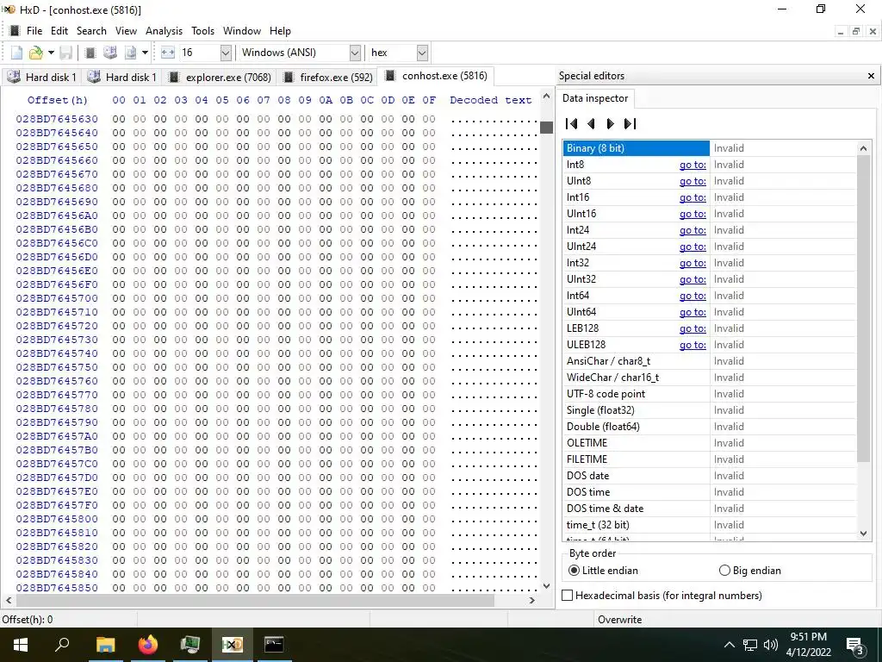Viewport: 882px width, 662px height.
Task: Click the HxD menu bar document icon
Action: (x=16, y=31)
